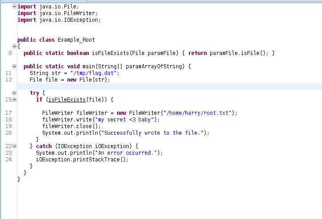The image size is (322, 219).
Task: Click line number 17 in the gutter
Action: tap(8, 113)
